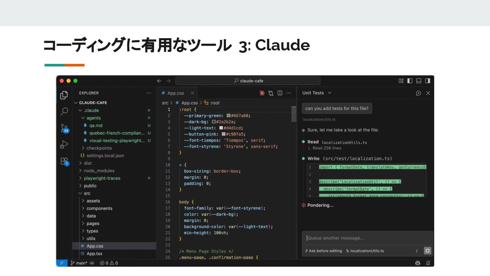This screenshot has width=490, height=276.
Task: Collapse the CLAUDE-CAFE root folder
Action: (114, 103)
